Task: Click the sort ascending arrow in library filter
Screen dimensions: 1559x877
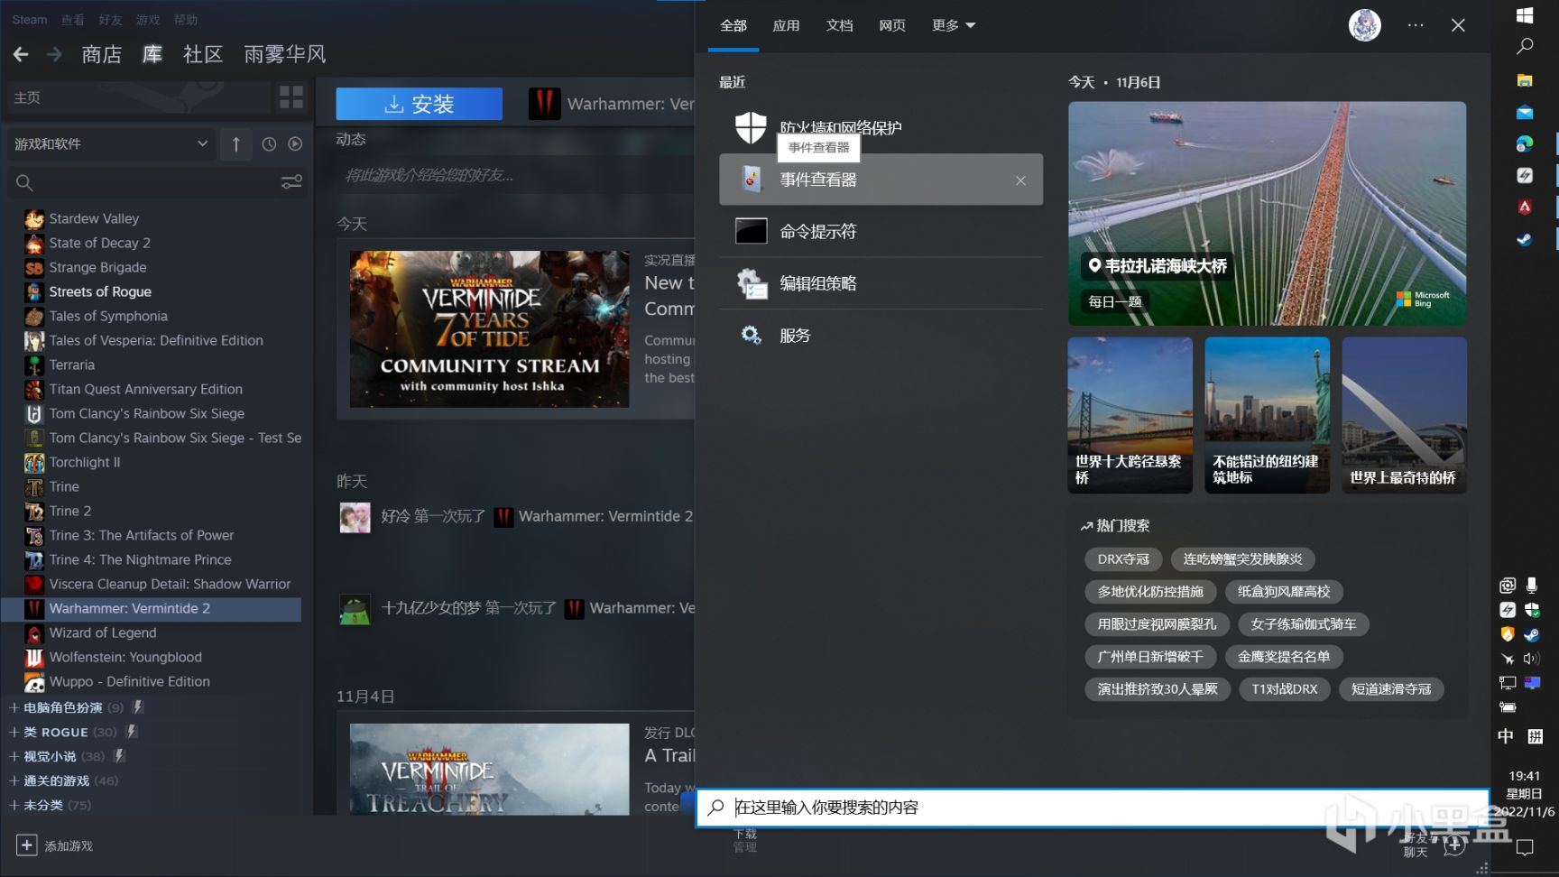Action: pyautogui.click(x=236, y=144)
